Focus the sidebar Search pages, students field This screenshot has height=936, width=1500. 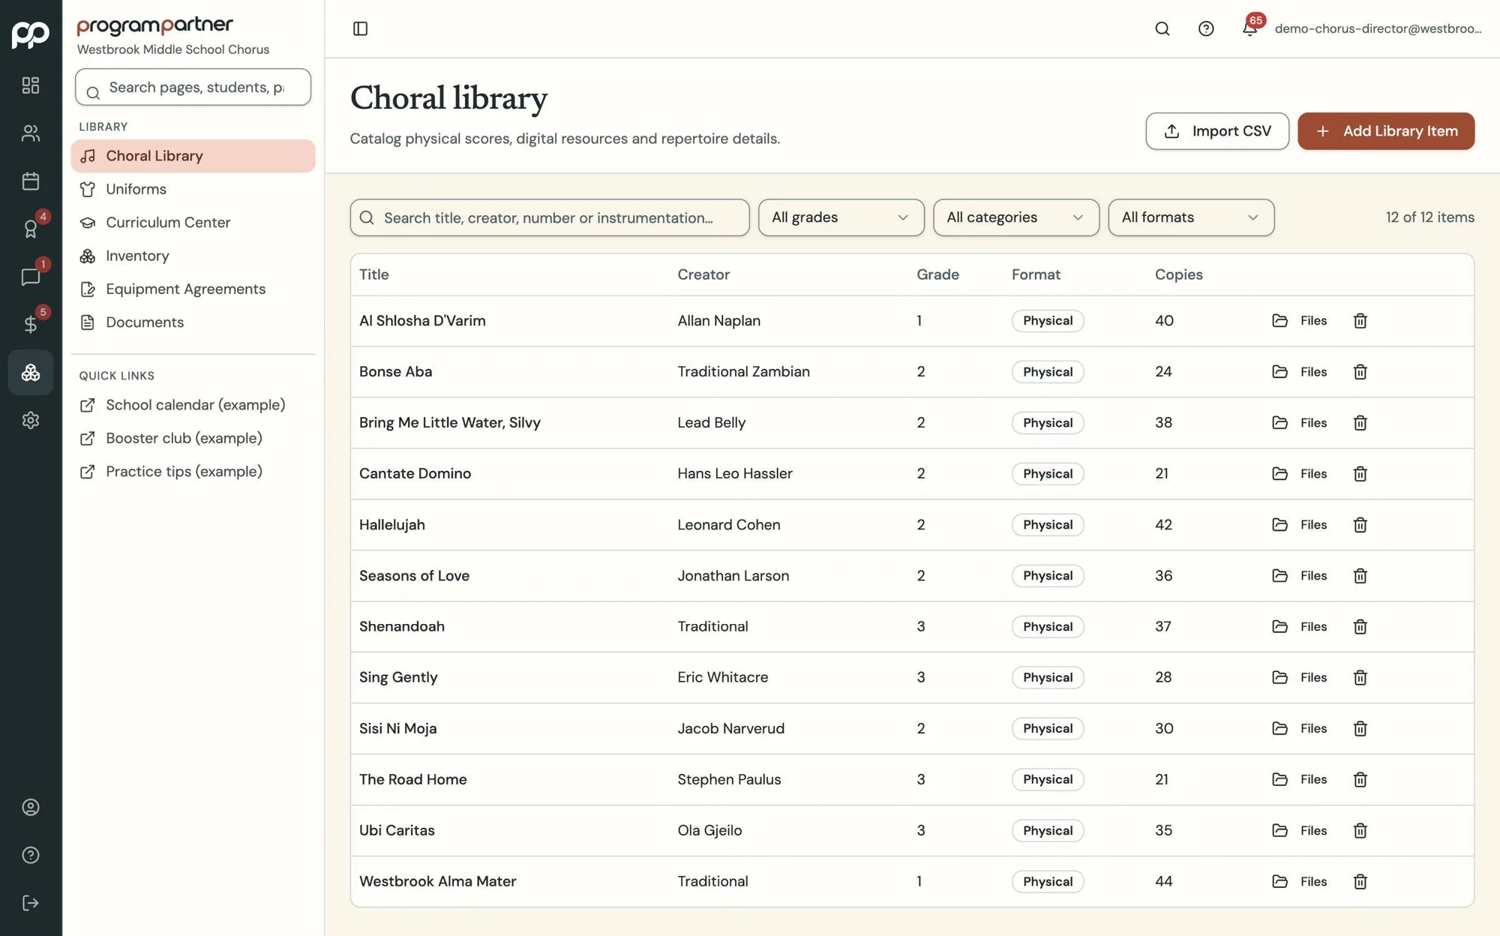193,87
